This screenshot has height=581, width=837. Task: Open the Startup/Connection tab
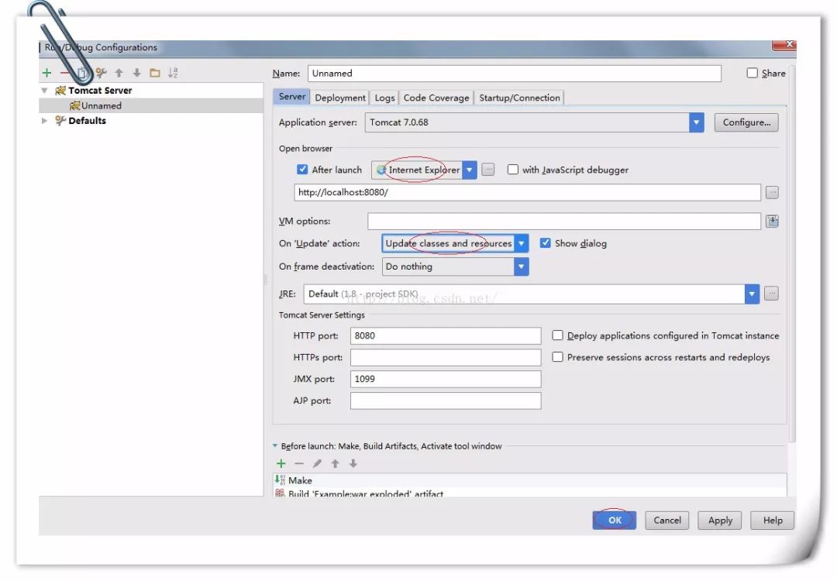(519, 98)
